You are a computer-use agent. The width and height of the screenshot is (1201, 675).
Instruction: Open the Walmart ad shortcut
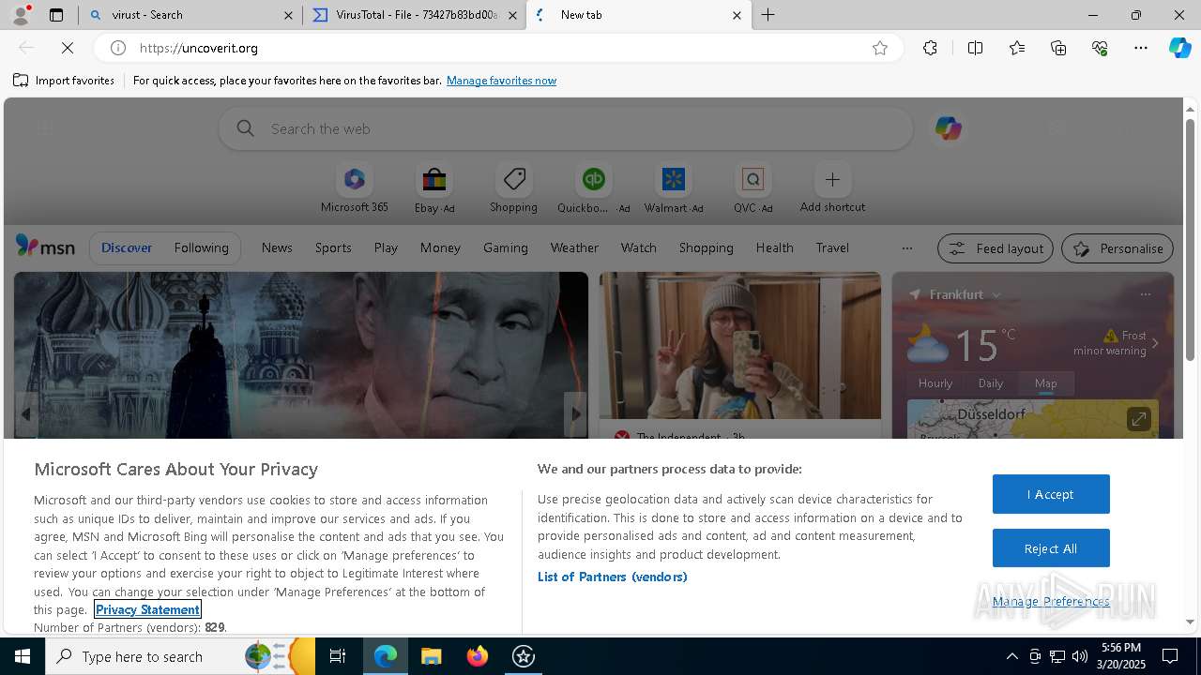click(x=674, y=188)
